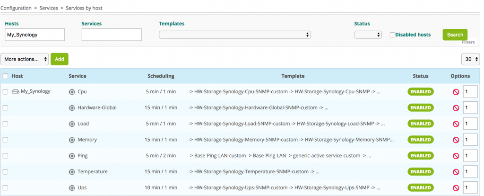
Task: Disable the Ups service via red icon
Action: [456, 187]
